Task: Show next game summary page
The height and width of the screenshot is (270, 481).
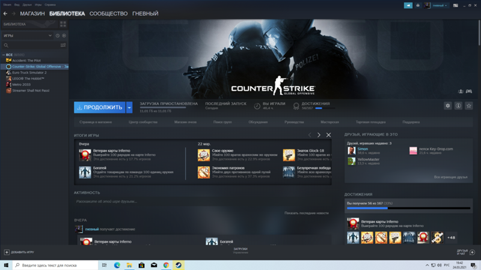Action: (x=319, y=135)
